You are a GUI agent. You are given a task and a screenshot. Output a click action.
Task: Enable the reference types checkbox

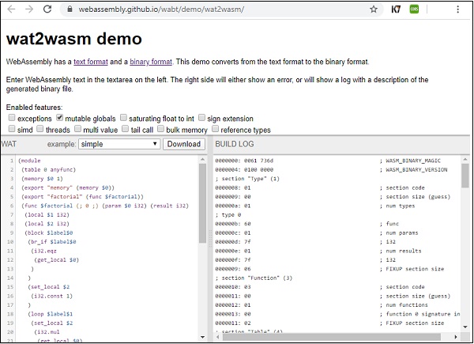pos(215,129)
